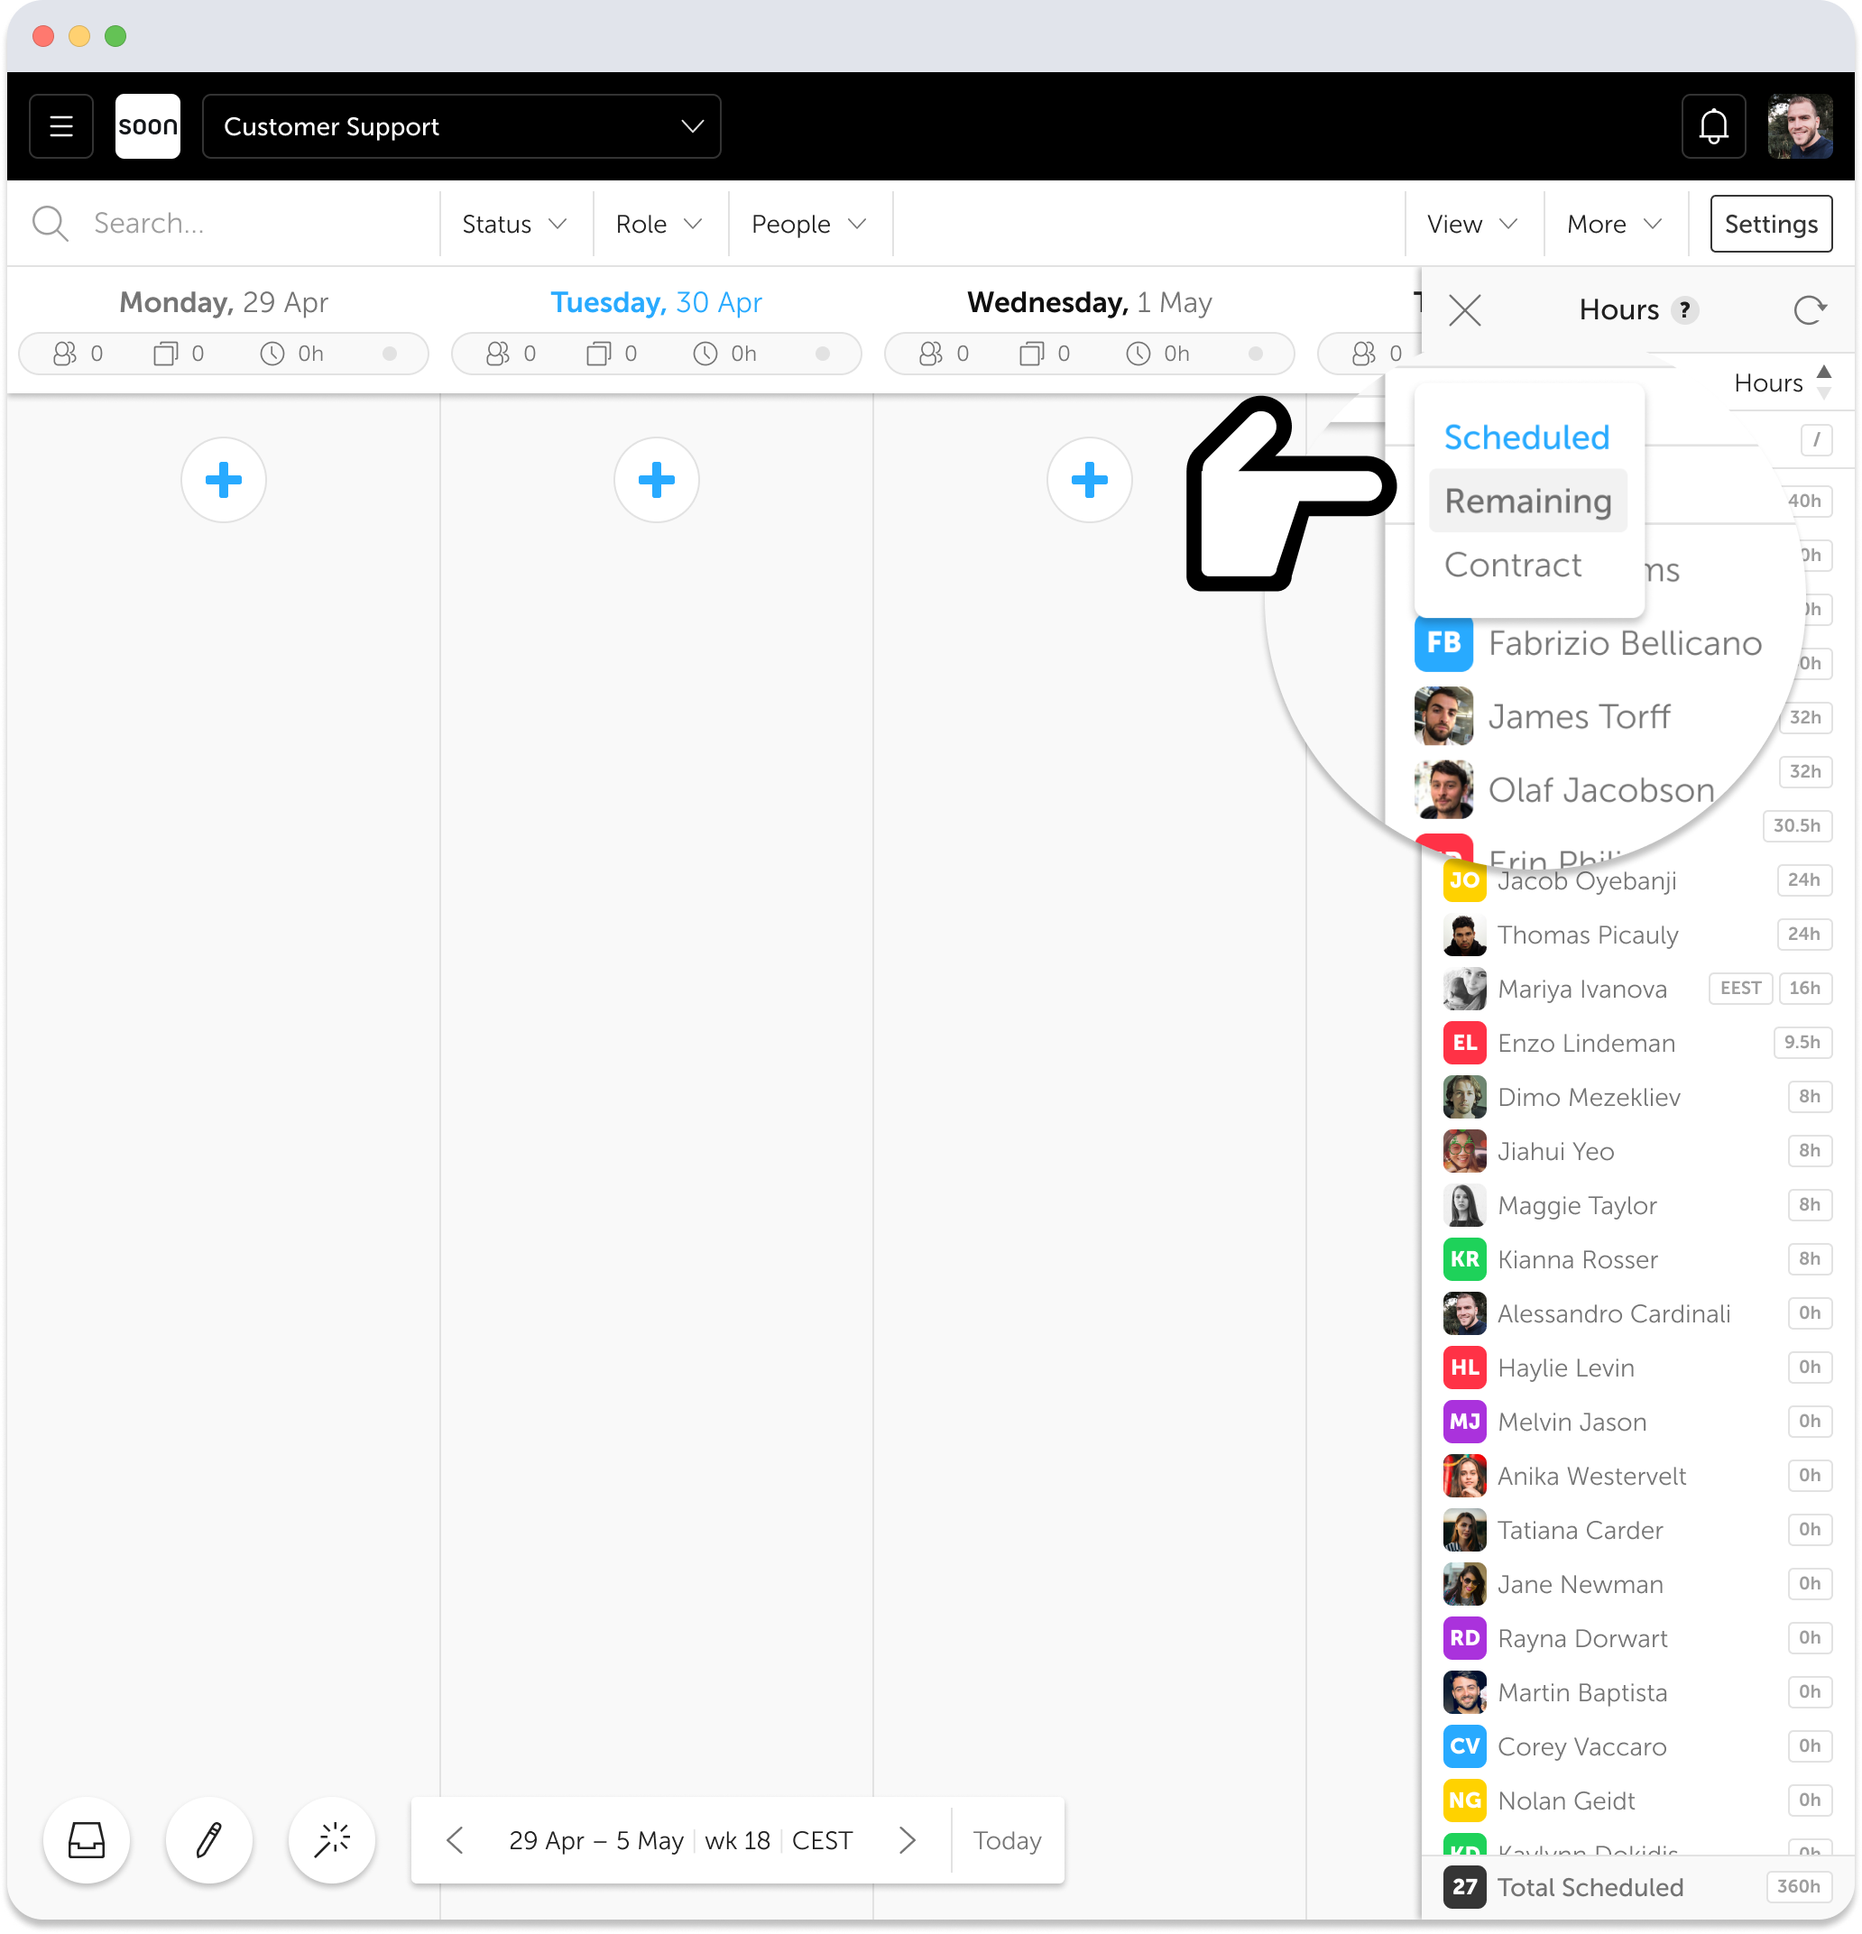The height and width of the screenshot is (1934, 1862).
Task: Close the Hours panel
Action: pyautogui.click(x=1464, y=311)
